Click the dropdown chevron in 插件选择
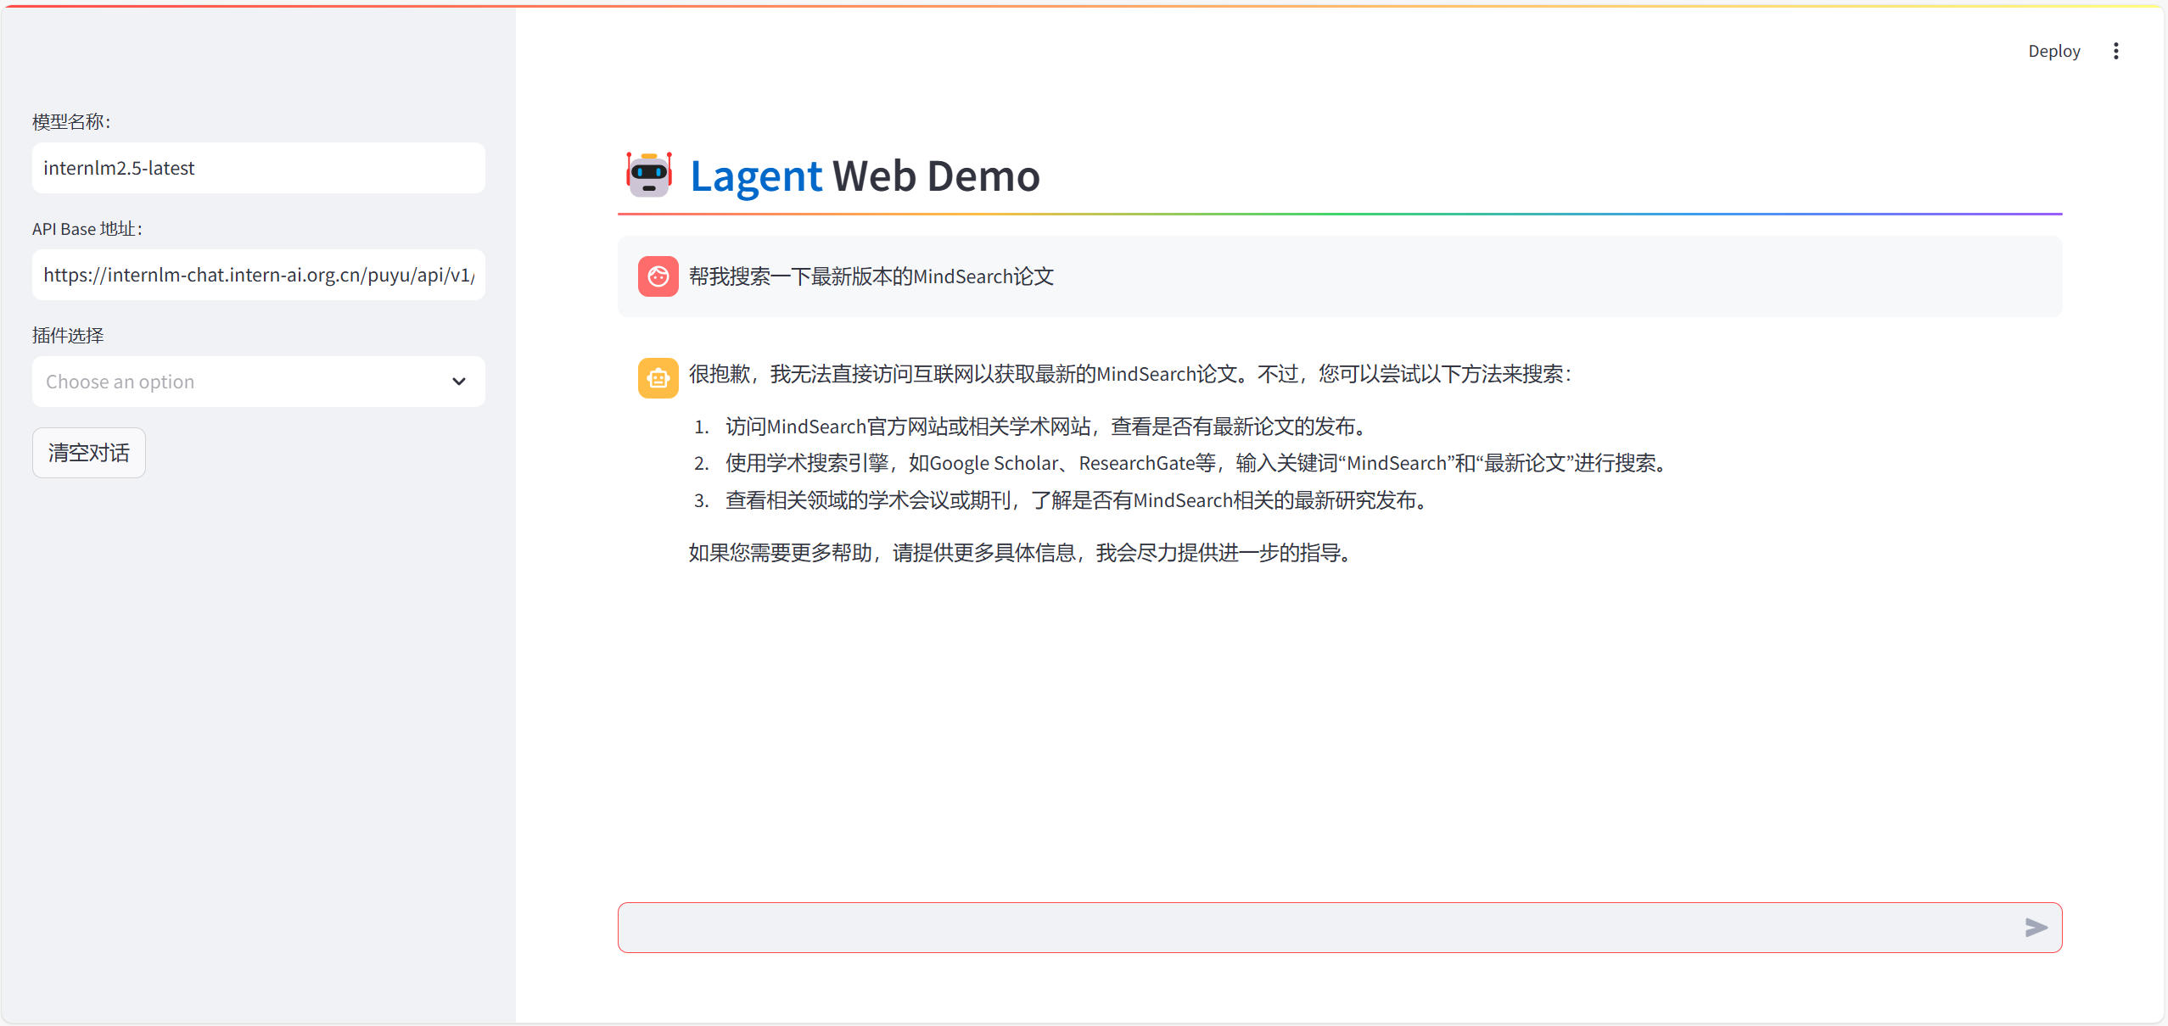 click(x=458, y=382)
